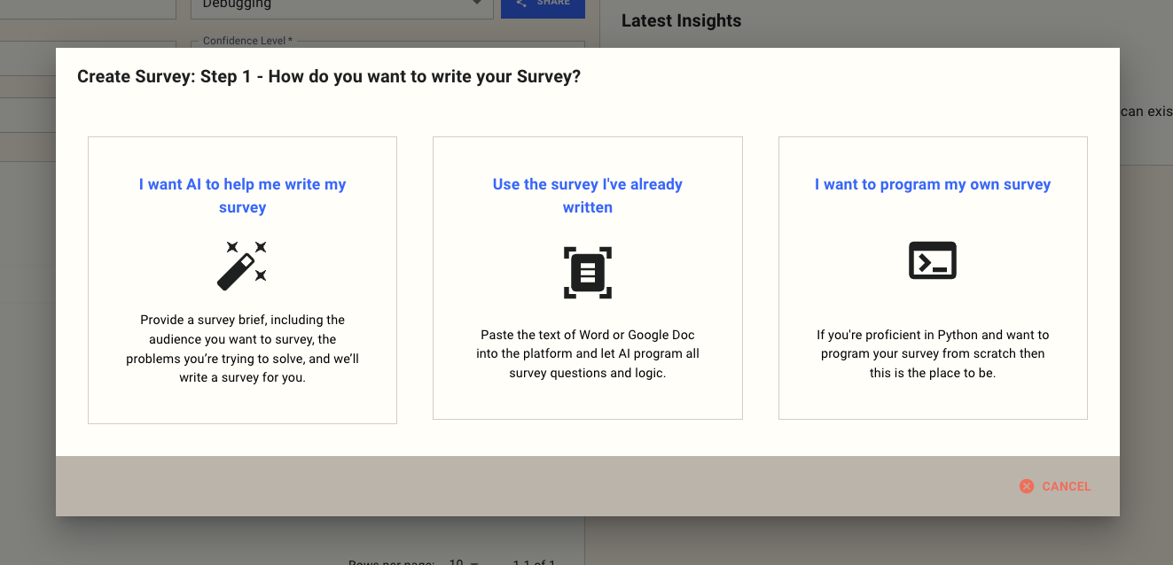Click the "Paste the text of Word" description
Screen dimensions: 1173x565
588,354
